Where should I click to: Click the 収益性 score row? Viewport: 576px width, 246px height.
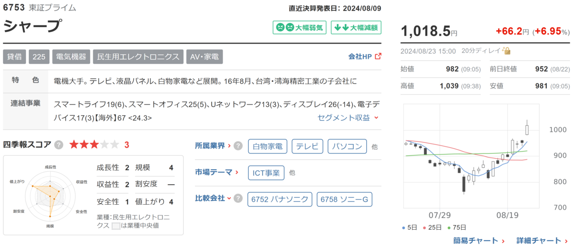click(x=113, y=185)
